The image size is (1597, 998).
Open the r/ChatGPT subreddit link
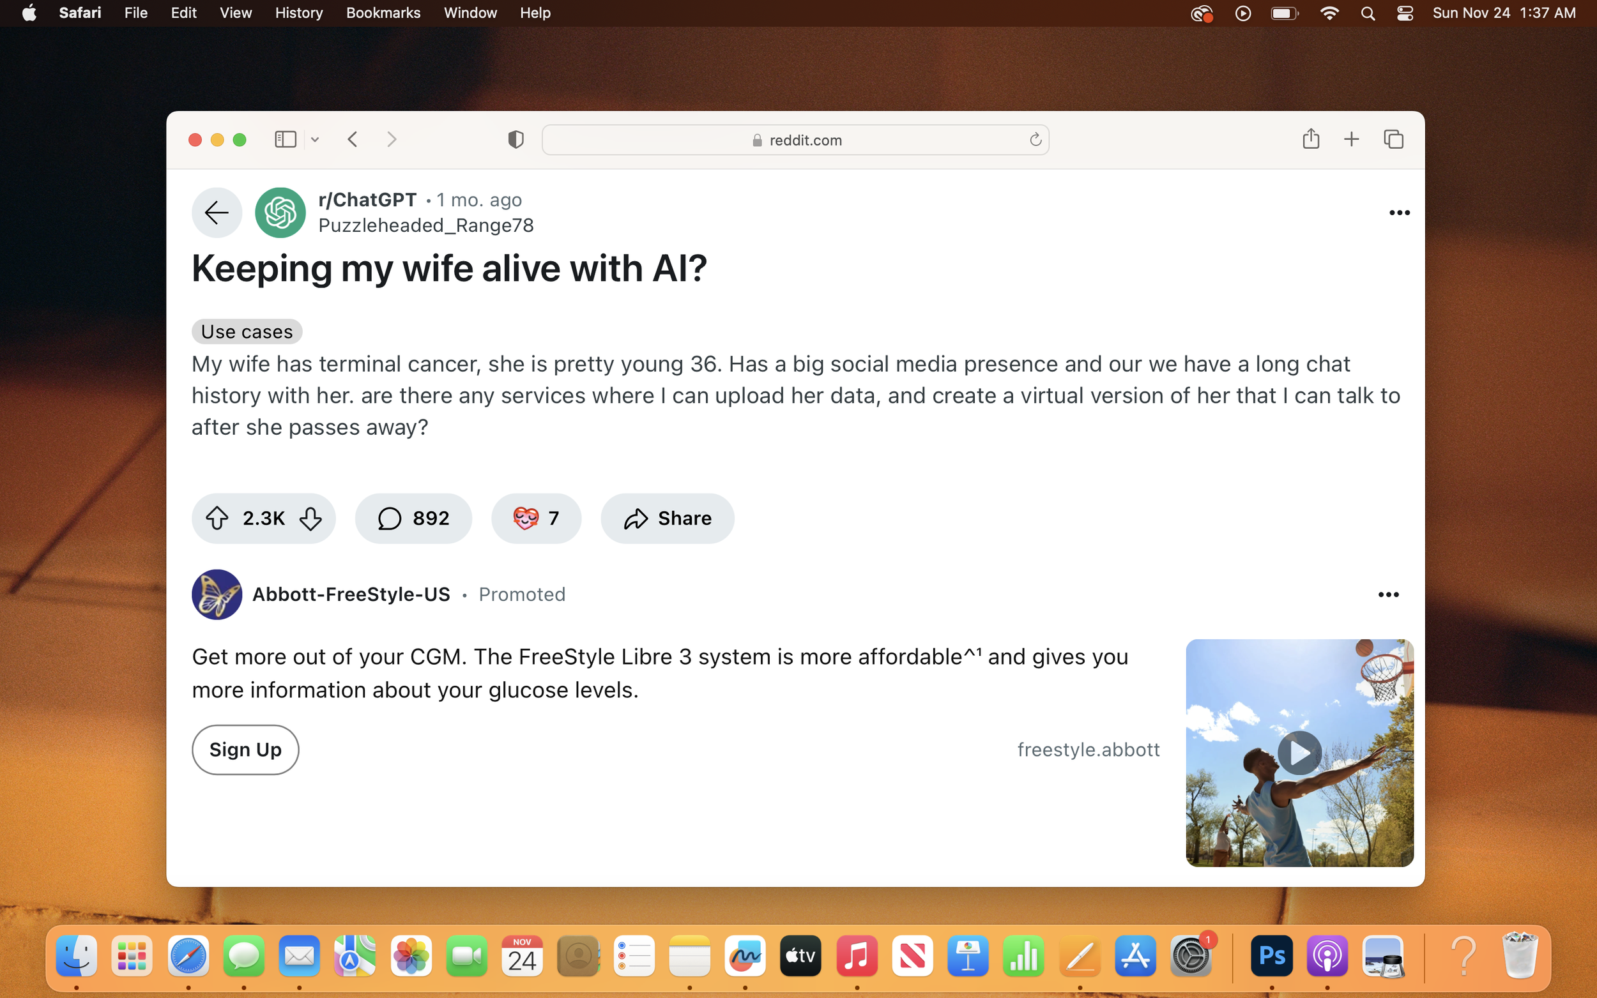[367, 199]
